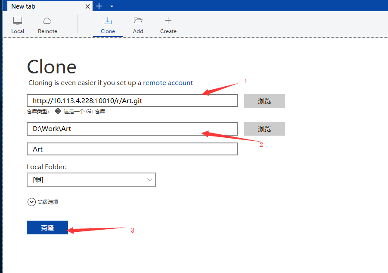The height and width of the screenshot is (273, 388).
Task: Expand the 高级选项 advanced options
Action: tap(43, 202)
